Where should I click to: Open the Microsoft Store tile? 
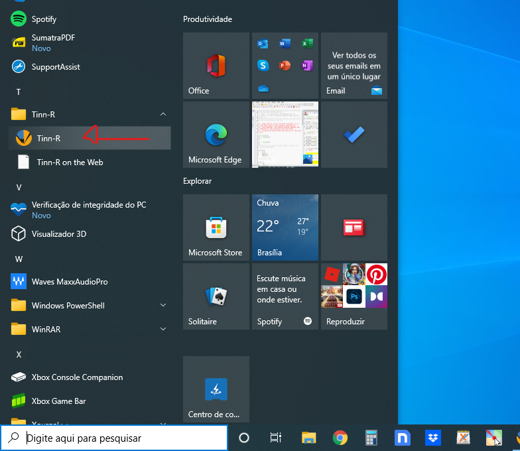[216, 227]
